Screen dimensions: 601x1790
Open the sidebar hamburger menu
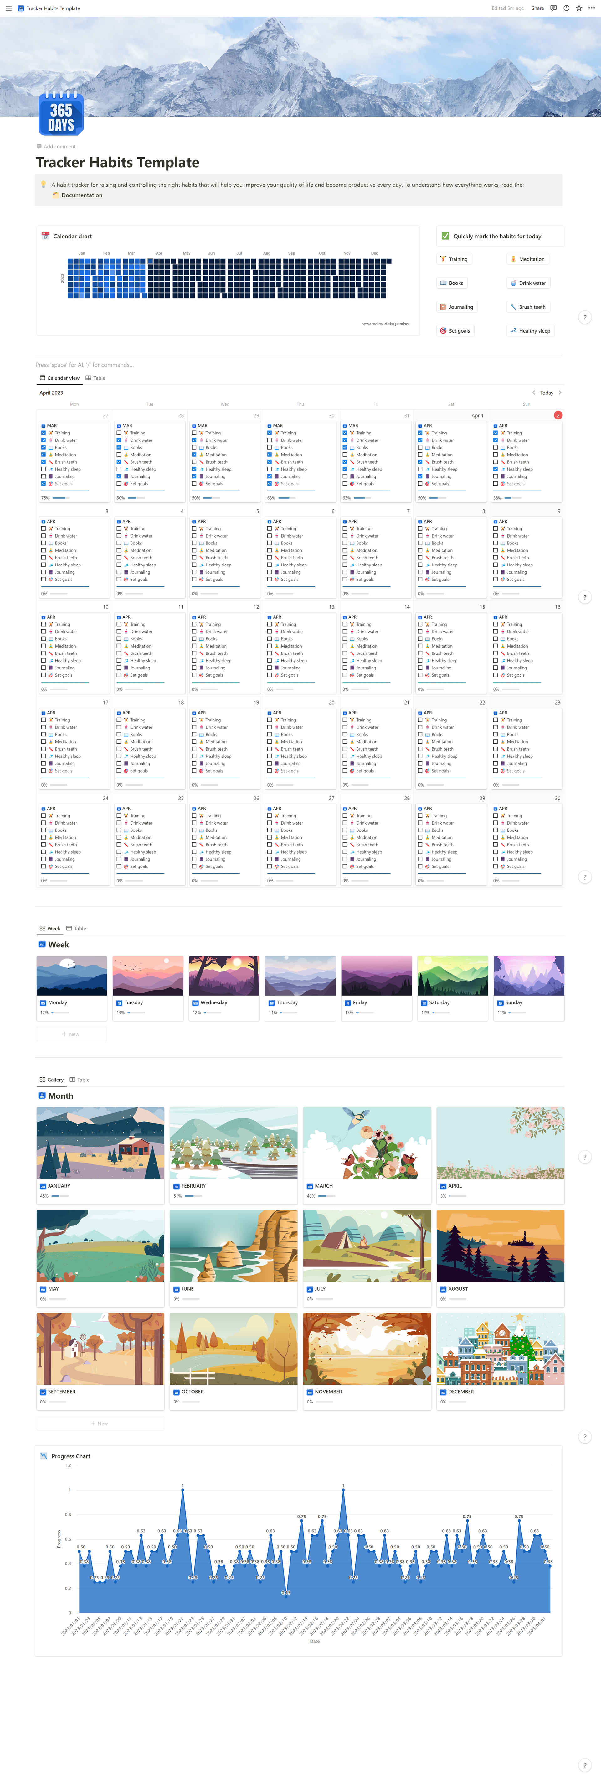pos(8,8)
